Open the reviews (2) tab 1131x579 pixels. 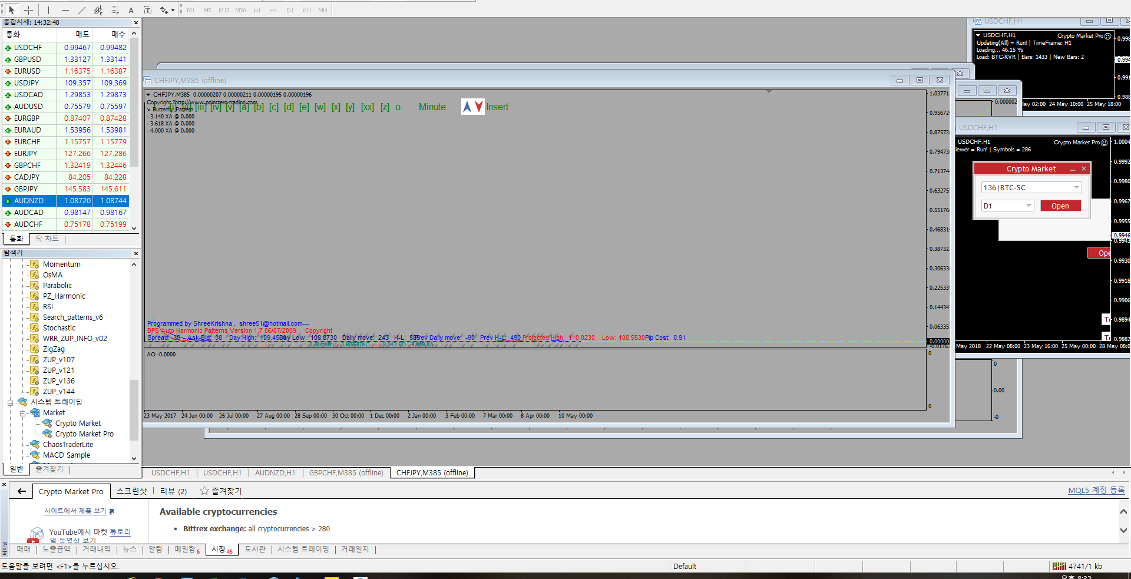[x=174, y=491]
